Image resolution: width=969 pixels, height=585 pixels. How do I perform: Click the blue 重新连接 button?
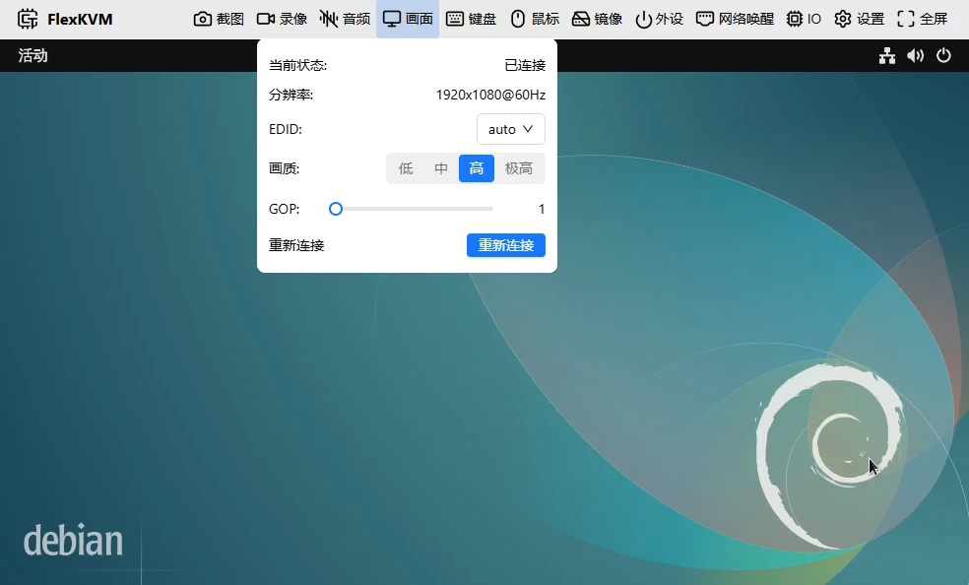(505, 245)
